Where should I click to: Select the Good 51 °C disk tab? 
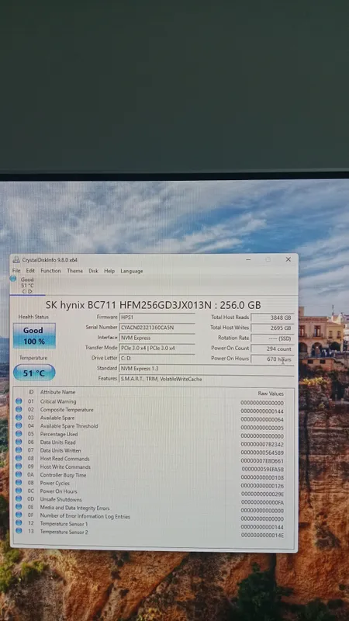pyautogui.click(x=27, y=285)
